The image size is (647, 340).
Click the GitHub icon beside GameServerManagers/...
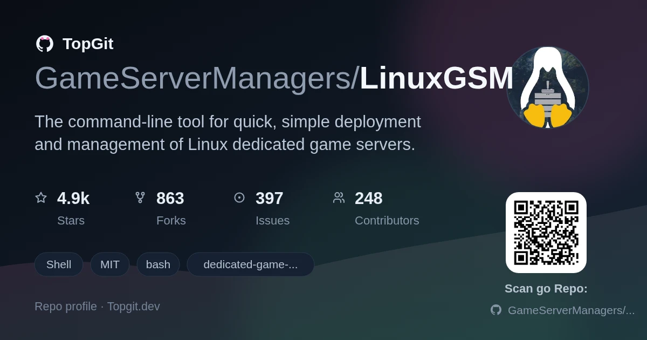pos(495,310)
